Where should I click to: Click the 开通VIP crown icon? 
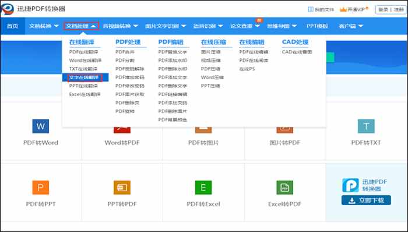click(343, 9)
